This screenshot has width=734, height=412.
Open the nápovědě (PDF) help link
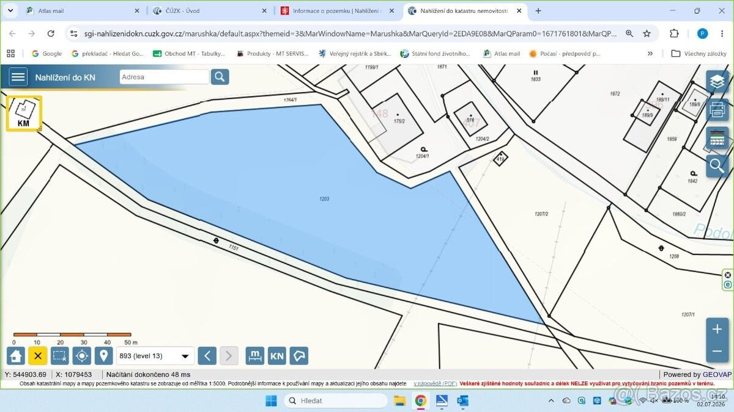click(435, 383)
